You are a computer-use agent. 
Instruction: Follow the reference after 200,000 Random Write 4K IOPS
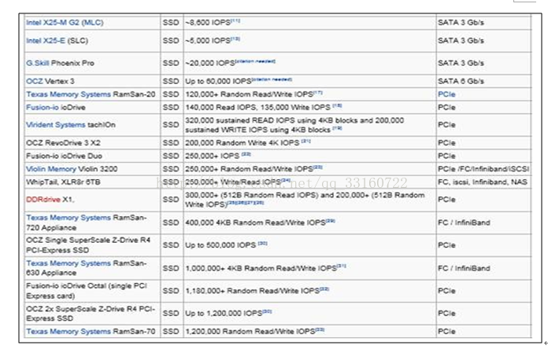coord(305,141)
